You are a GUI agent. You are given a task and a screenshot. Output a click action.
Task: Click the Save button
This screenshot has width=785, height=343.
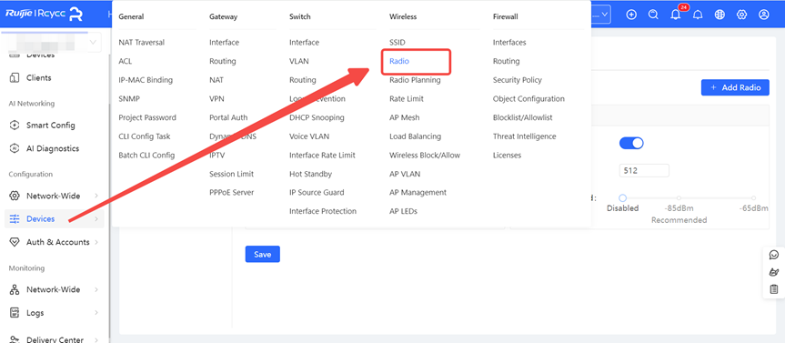pyautogui.click(x=262, y=255)
